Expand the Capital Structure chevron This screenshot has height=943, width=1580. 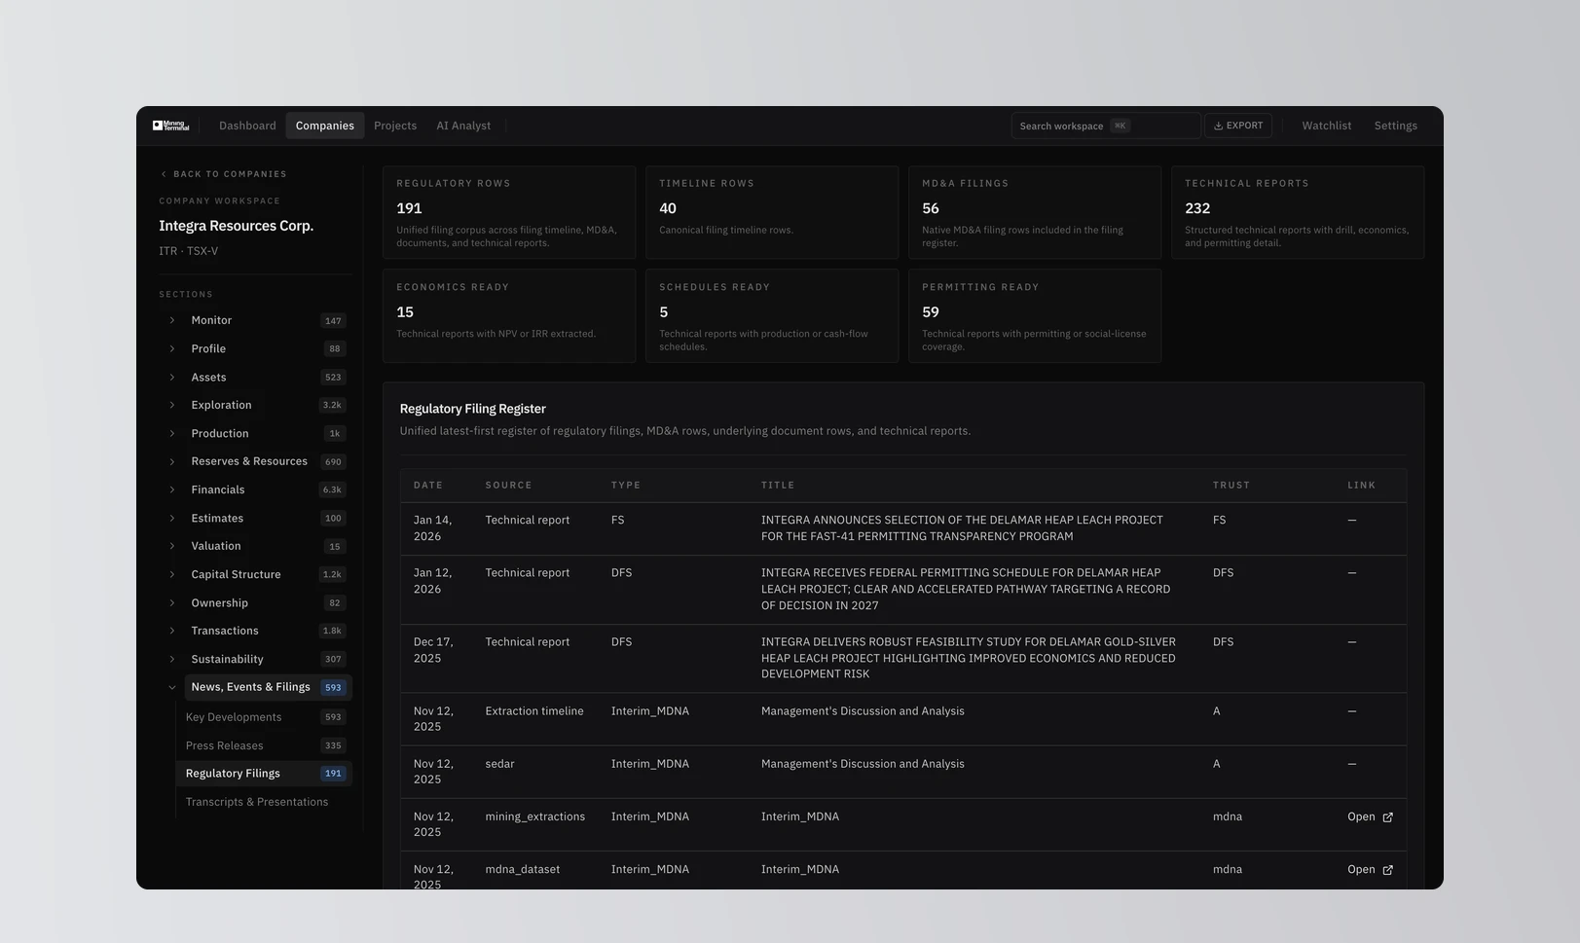[172, 574]
